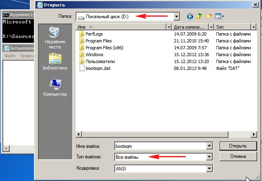Open the Имя файла dropdown arrow
The height and width of the screenshot is (181, 262).
coord(209,146)
